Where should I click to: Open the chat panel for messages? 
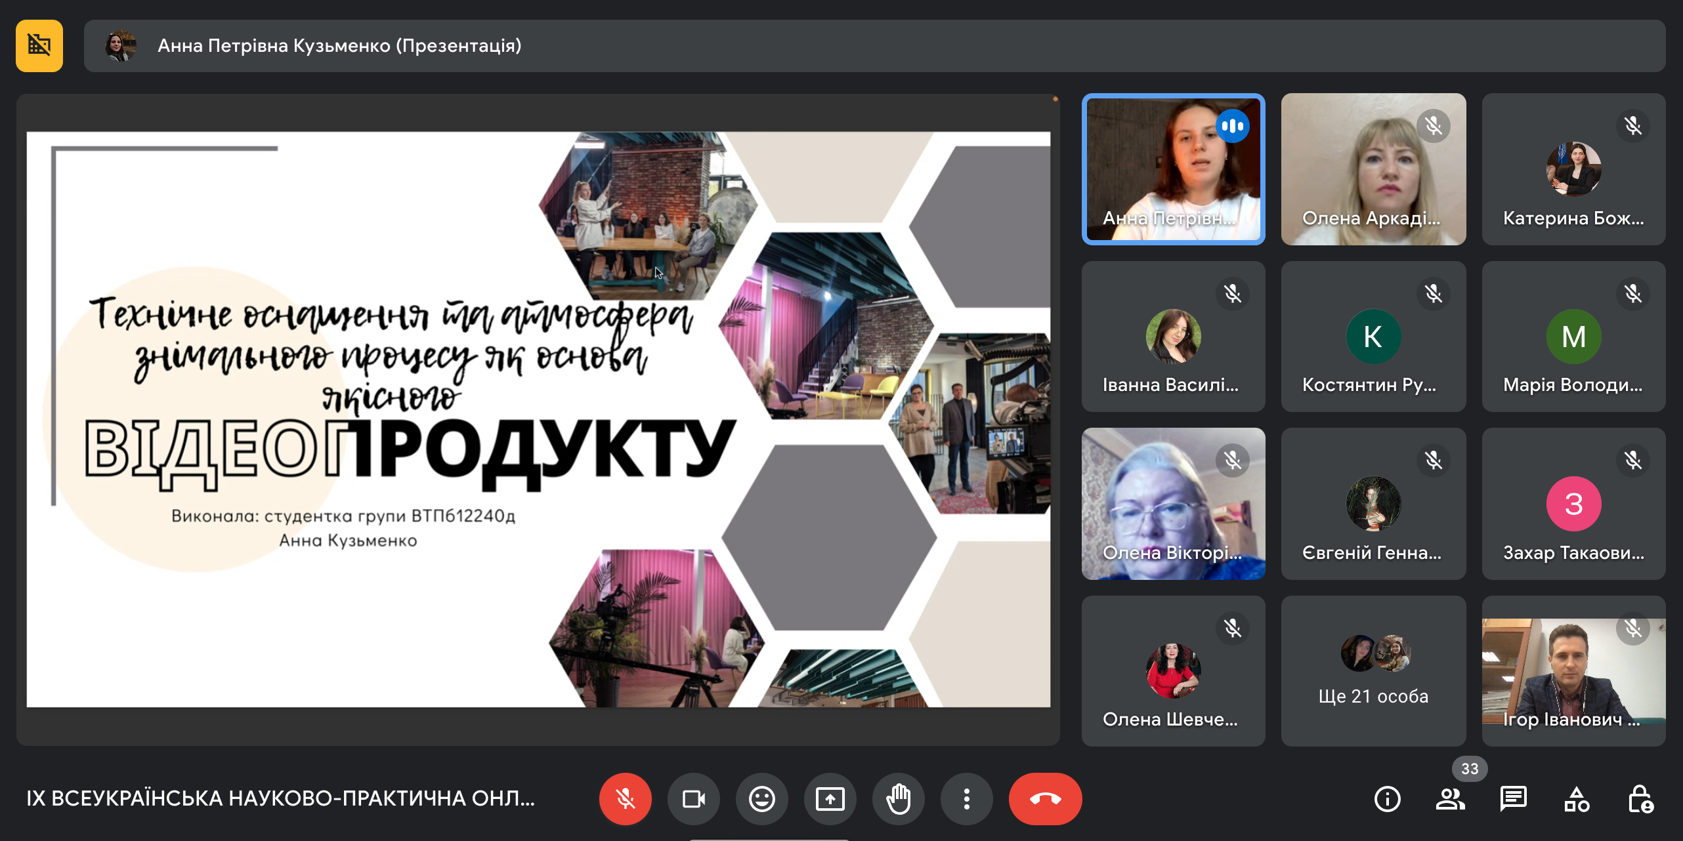[1513, 798]
